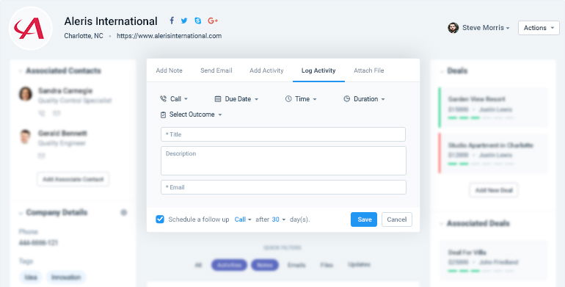565x287 pixels.
Task: Open the Facebook profile icon
Action: click(x=172, y=21)
